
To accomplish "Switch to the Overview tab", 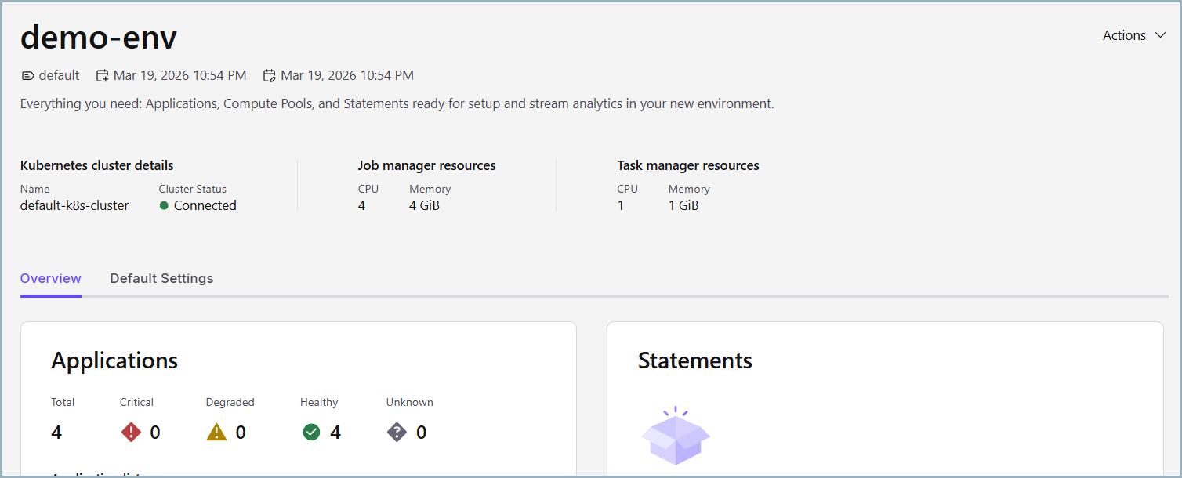I will click(50, 278).
